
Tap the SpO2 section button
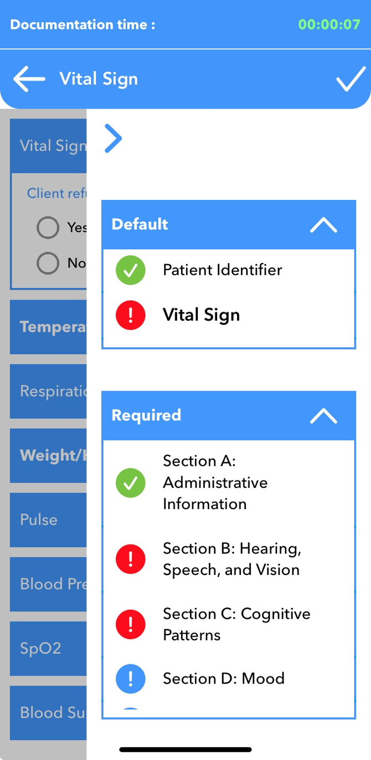(x=48, y=649)
